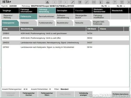The width and height of the screenshot is (131, 98).
Task: Select the 287600 Lambdasonde fault row
Action: tap(65, 47)
